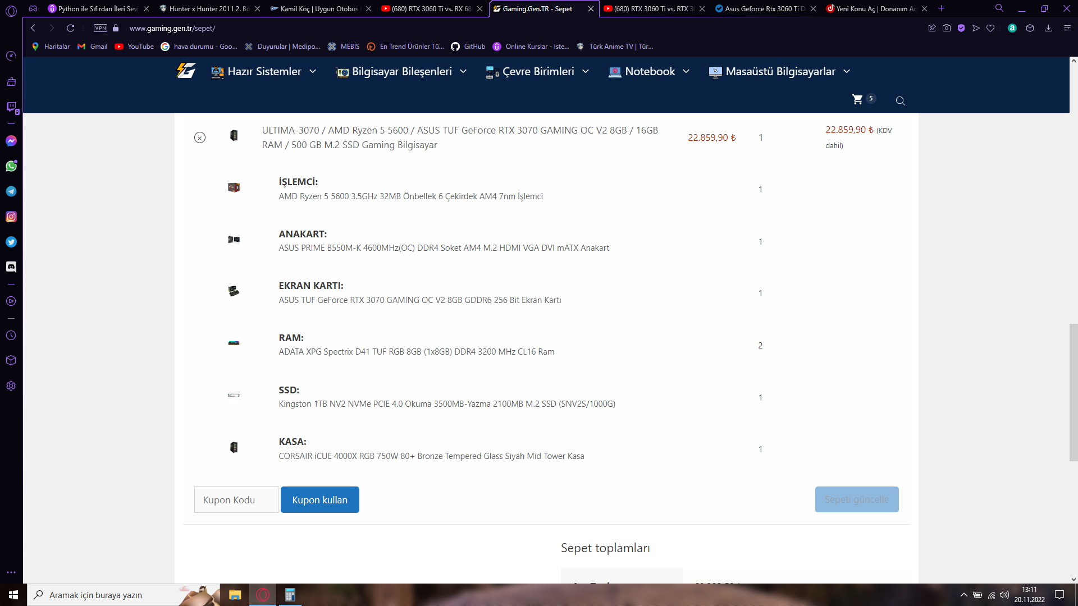This screenshot has height=606, width=1078.
Task: Click the page vertical scrollbar thumb
Action: (x=1073, y=392)
